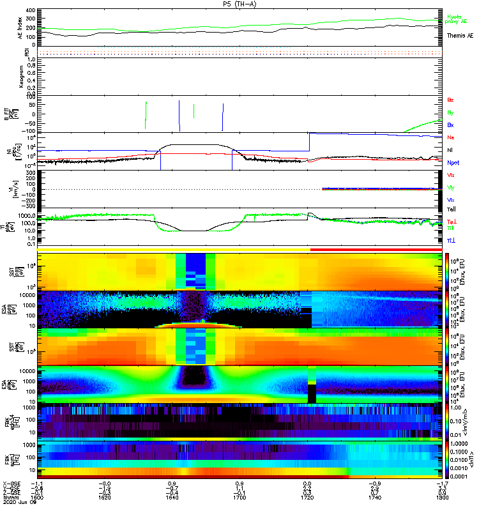
Task: Select the black "Tell" temperature legend entry
Action: tap(451, 210)
